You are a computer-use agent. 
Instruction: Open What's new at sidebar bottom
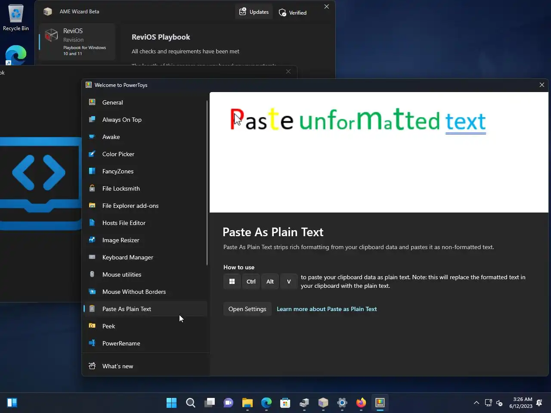145,366
